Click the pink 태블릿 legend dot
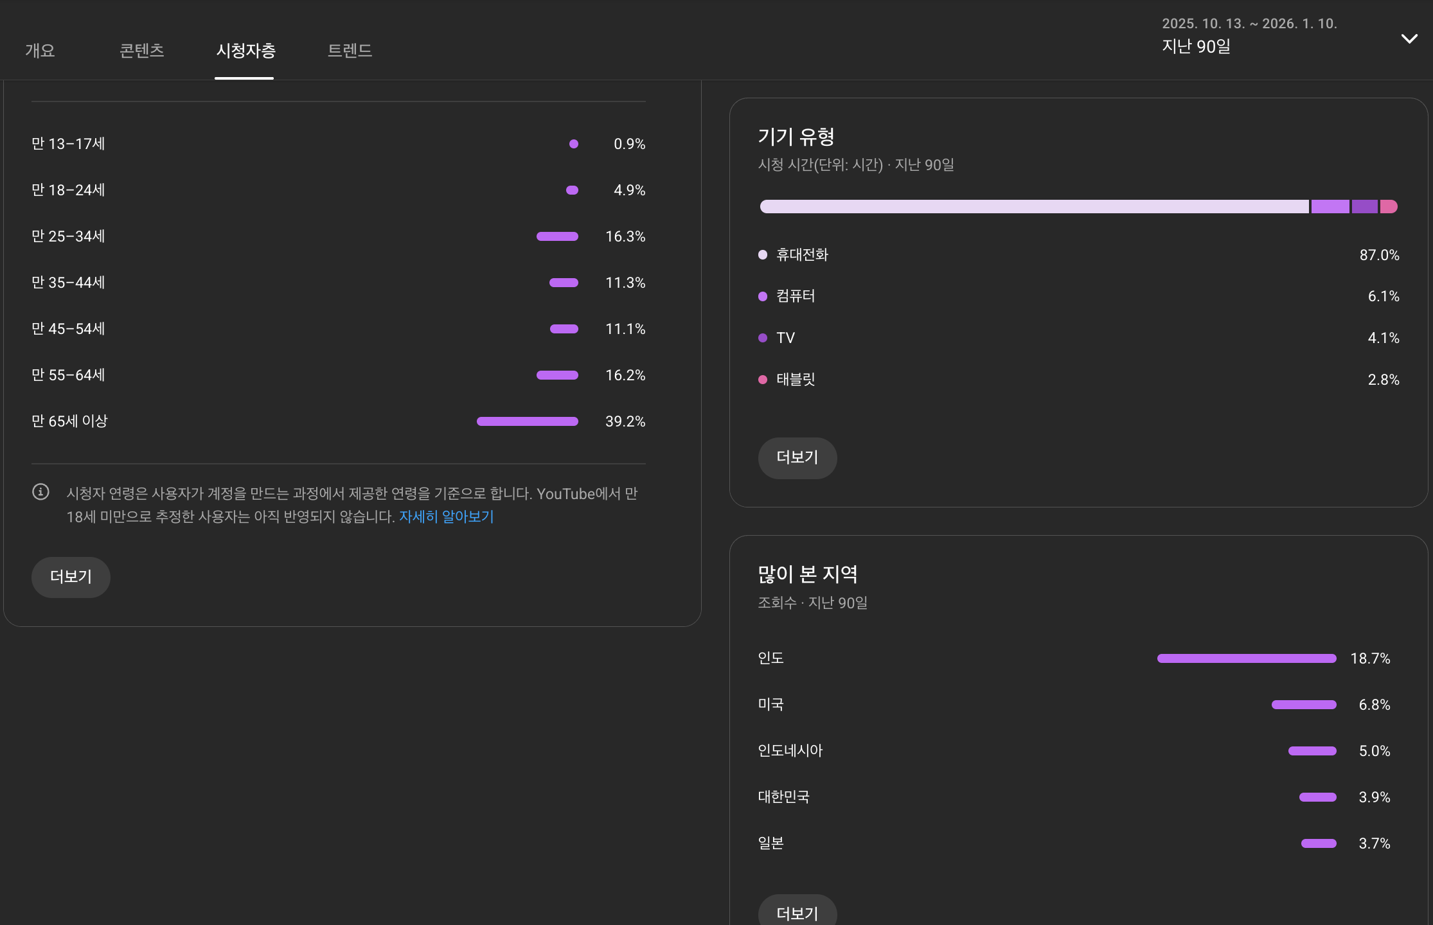 (763, 380)
